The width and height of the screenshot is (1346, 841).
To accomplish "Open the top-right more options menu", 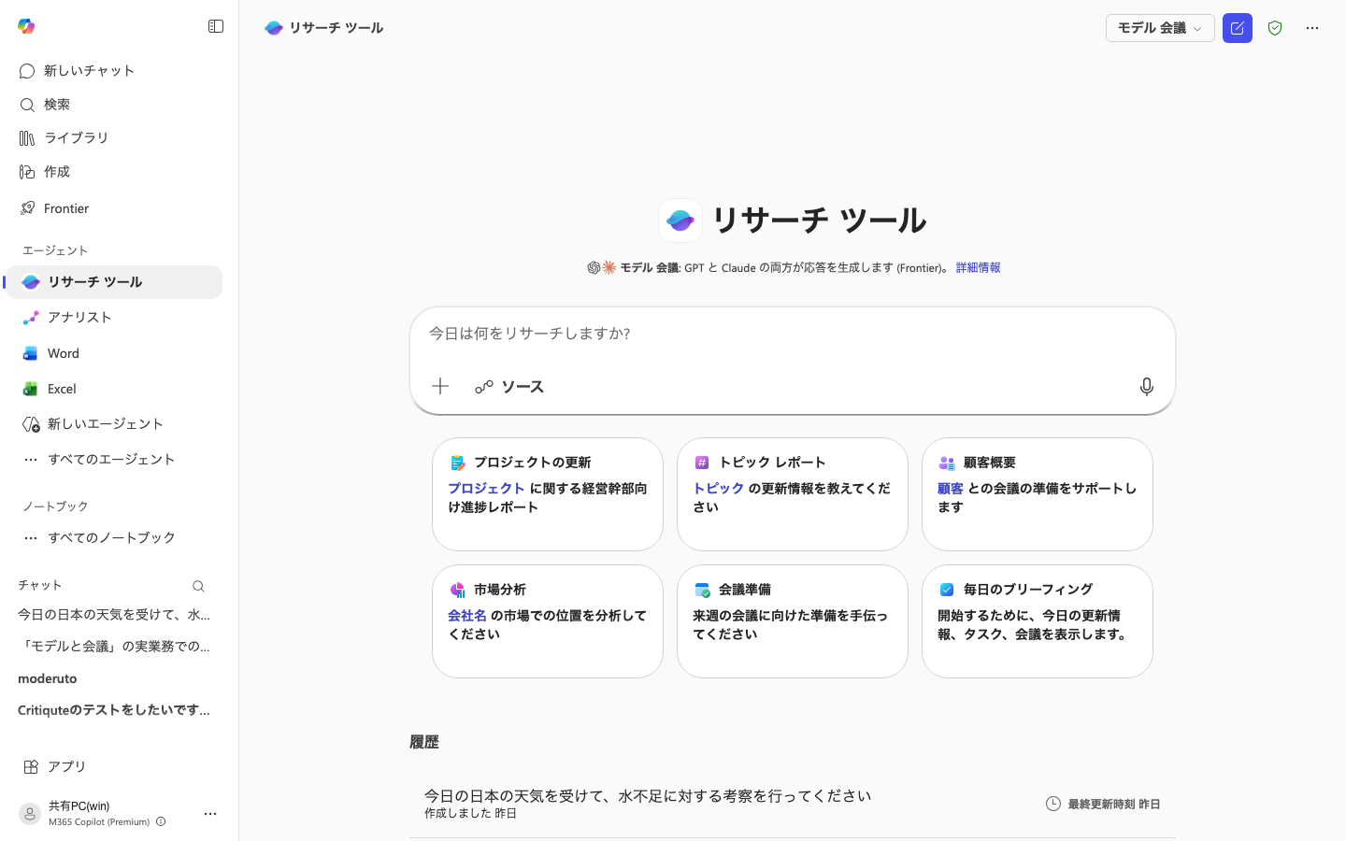I will [1312, 28].
